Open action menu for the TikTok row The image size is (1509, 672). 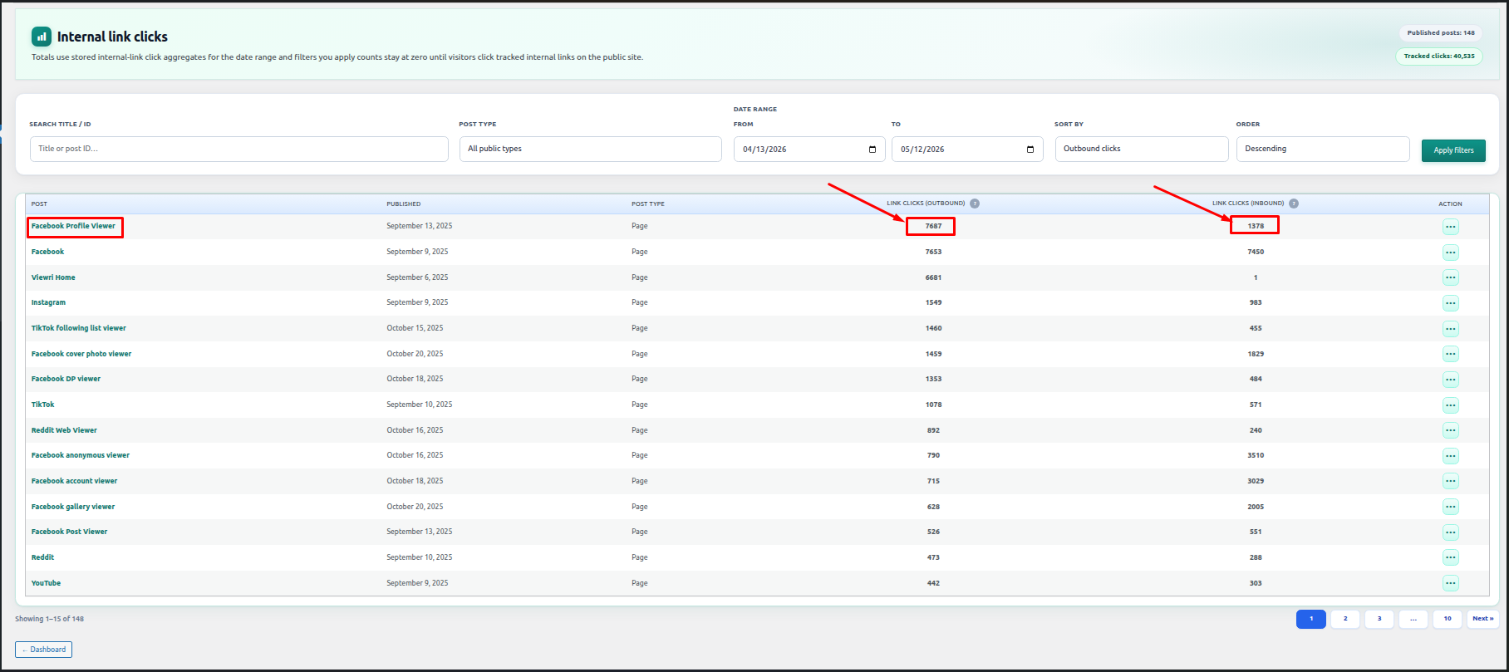[x=1450, y=405]
